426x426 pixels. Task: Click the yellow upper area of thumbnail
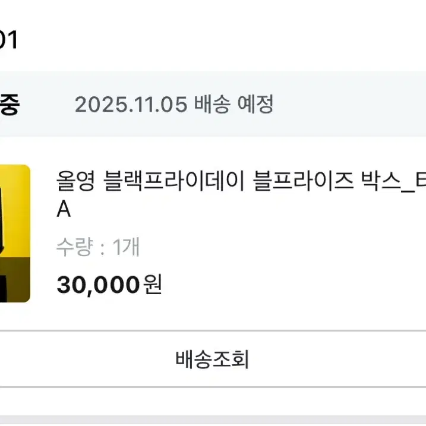(15, 211)
